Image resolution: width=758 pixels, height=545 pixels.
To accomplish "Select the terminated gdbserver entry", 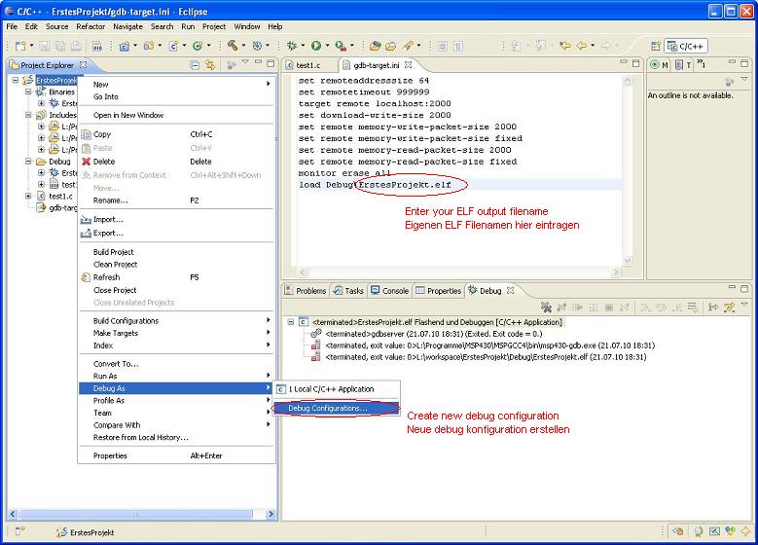I will coord(434,334).
